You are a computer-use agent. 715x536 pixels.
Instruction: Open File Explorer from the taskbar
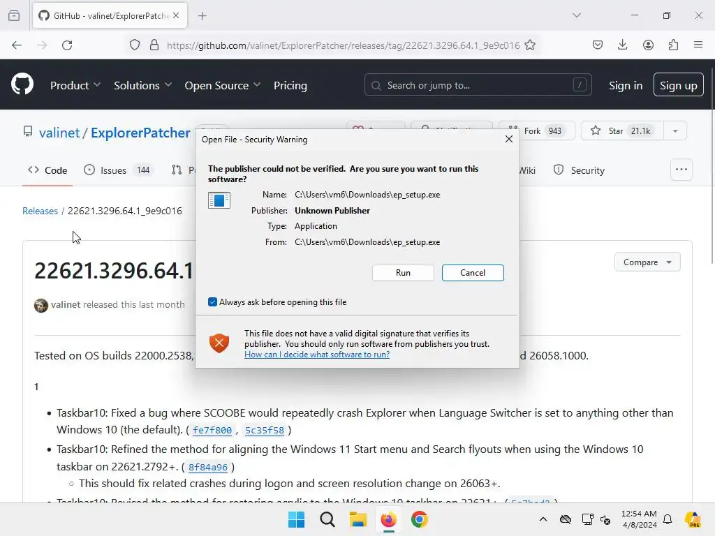pyautogui.click(x=358, y=519)
